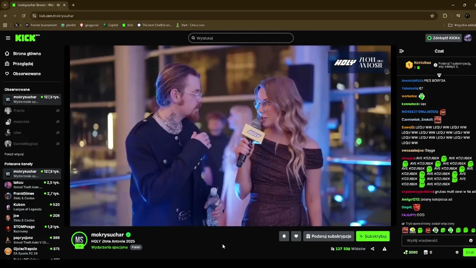
Task: Reload the page
Action: [x=23, y=16]
